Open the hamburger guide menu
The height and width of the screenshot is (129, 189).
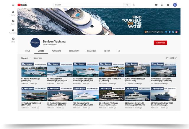(13, 5)
